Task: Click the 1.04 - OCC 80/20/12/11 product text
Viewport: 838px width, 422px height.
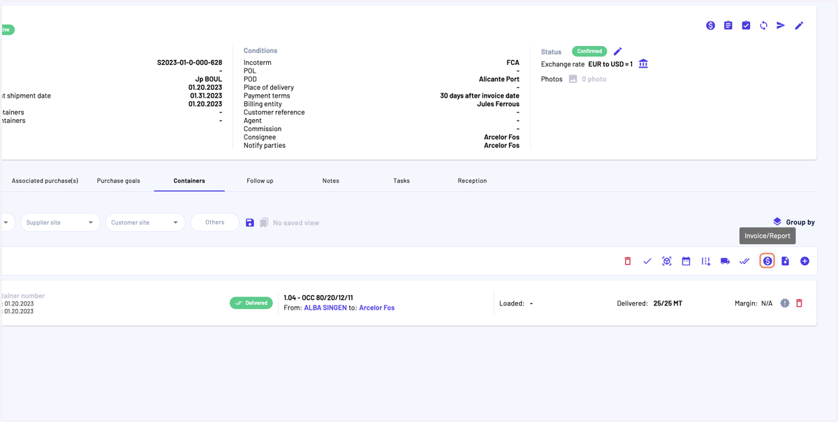Action: point(318,298)
